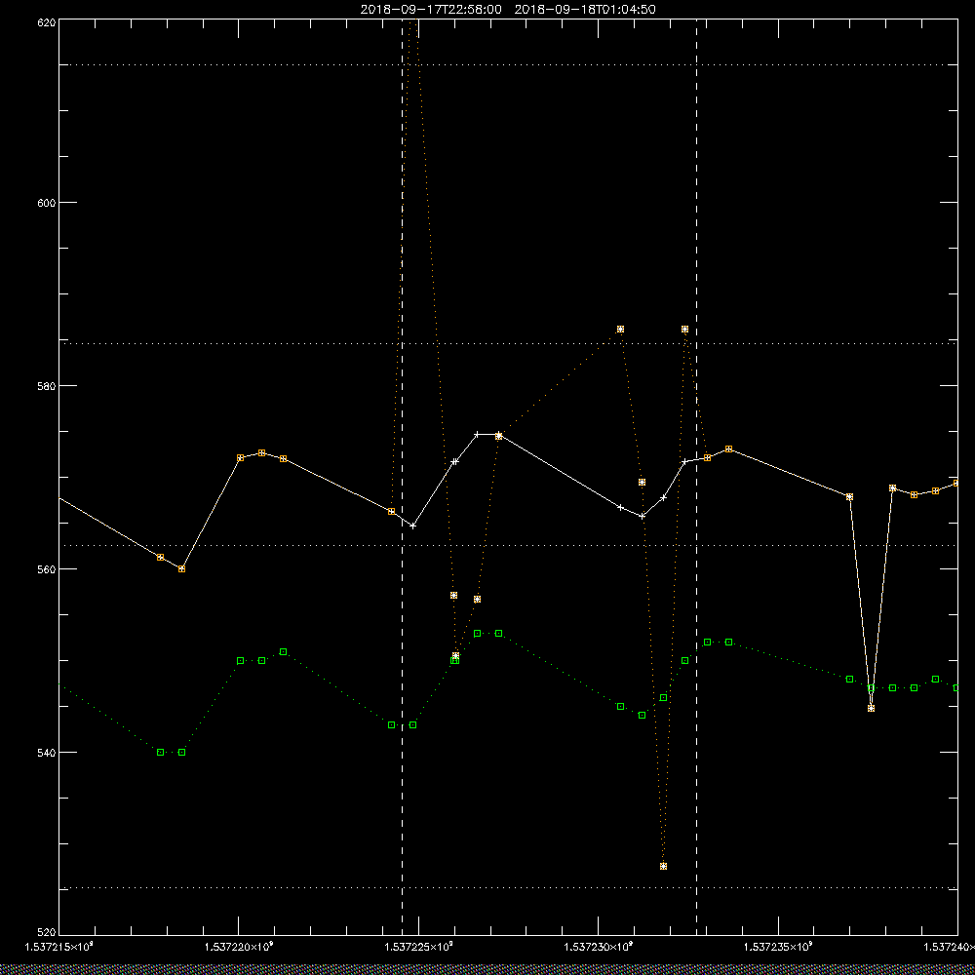Select the y-axis label 580
Image resolution: width=975 pixels, height=975 pixels.
47,385
